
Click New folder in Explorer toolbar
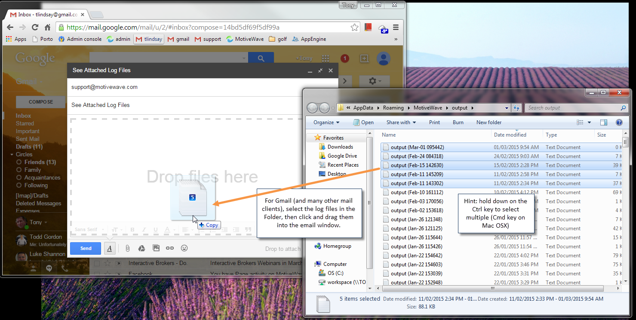pyautogui.click(x=489, y=122)
